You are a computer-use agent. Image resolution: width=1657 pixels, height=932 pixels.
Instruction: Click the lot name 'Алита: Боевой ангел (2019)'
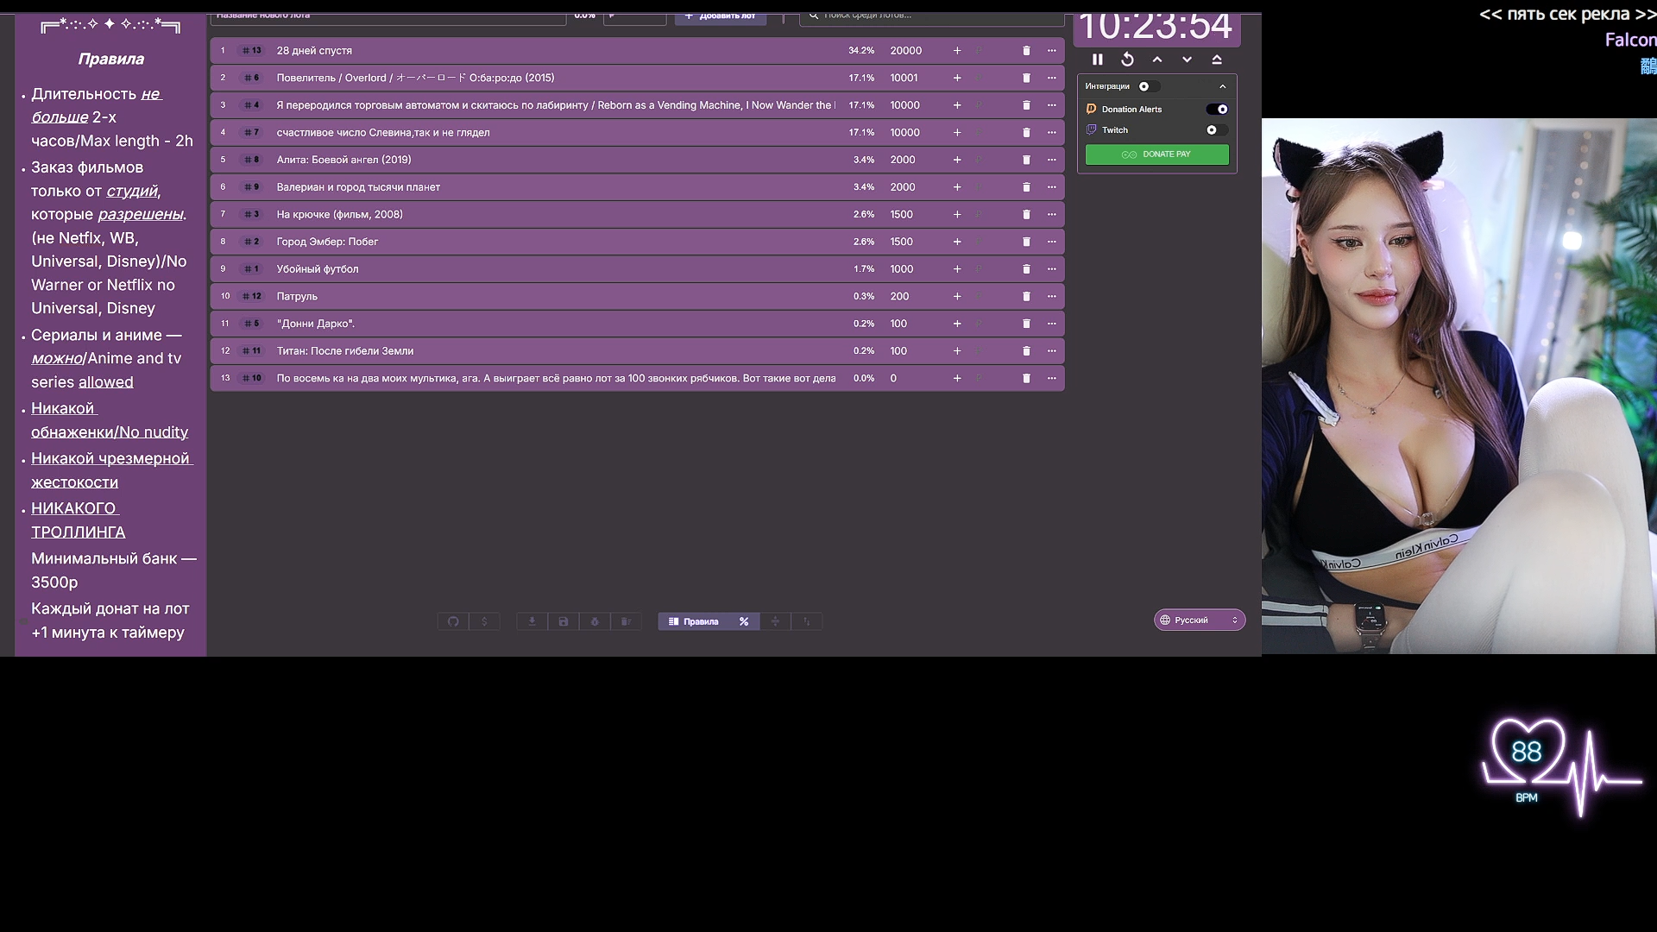(343, 160)
